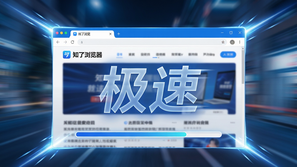Viewport: 297px width, 167px height.
Task: Click the yellow traffic-light window dot
Action: pos(61,33)
